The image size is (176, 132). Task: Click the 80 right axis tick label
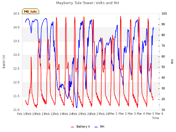tap(163, 35)
